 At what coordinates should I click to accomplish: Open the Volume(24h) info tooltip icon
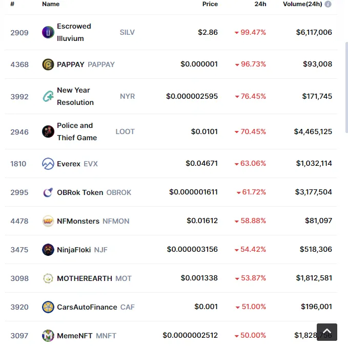pos(328,4)
